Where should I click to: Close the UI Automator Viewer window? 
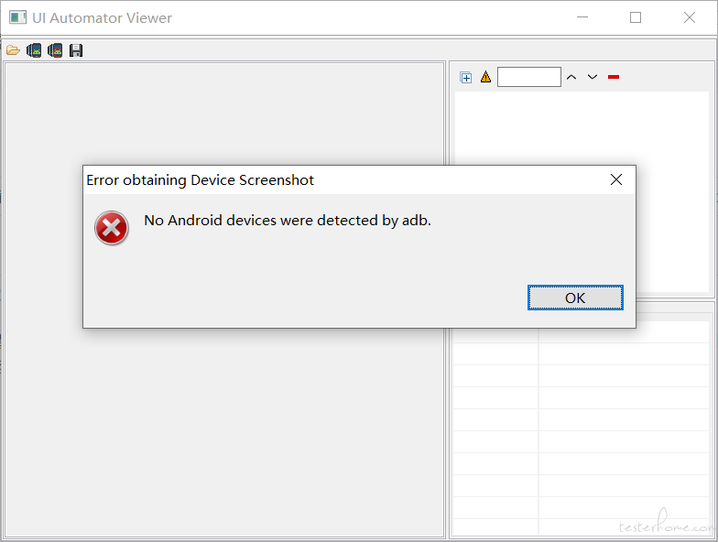pos(690,17)
